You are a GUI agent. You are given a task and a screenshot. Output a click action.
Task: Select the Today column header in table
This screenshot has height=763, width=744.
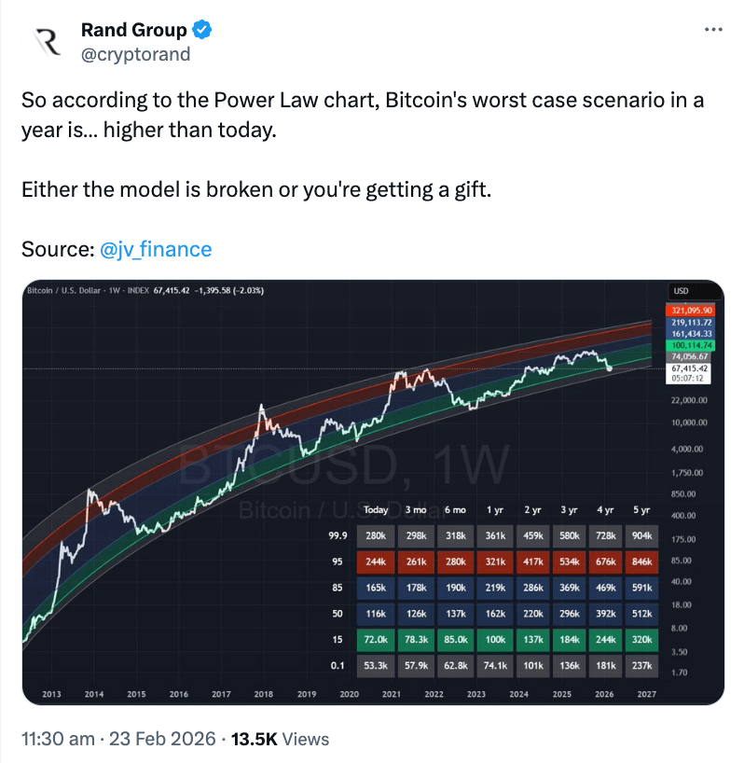376,510
